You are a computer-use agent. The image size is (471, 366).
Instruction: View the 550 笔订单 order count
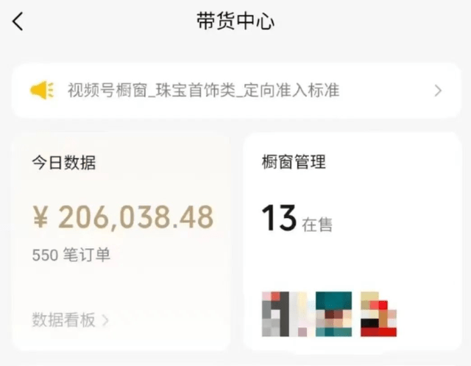click(x=71, y=255)
